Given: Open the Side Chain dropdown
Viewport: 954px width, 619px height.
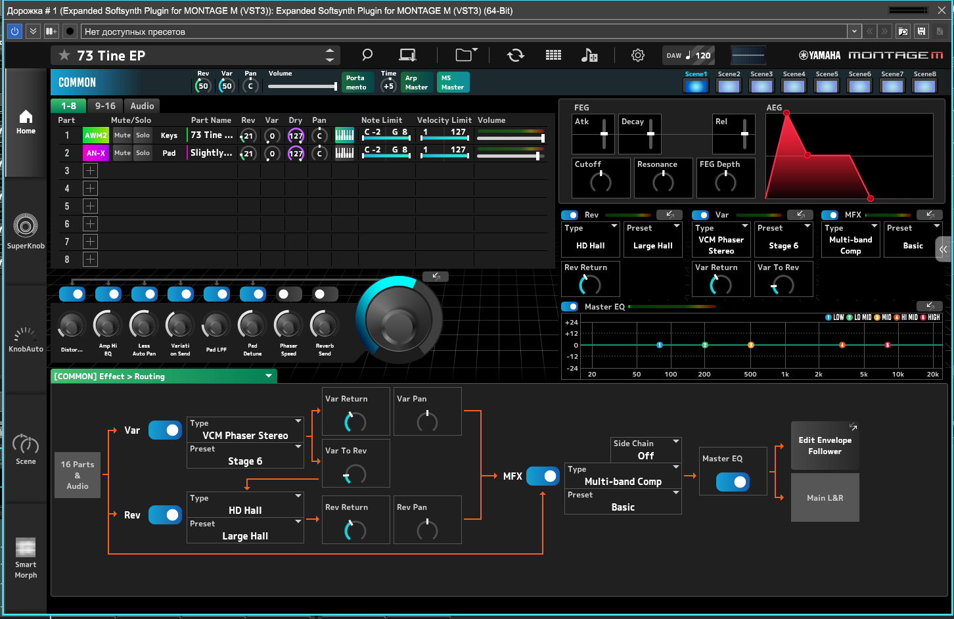Looking at the screenshot, I should [646, 449].
